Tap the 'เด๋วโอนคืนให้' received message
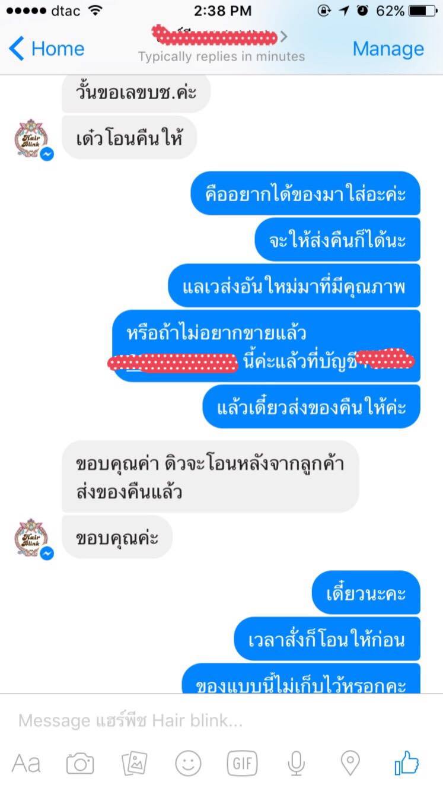The width and height of the screenshot is (443, 788). [x=129, y=138]
